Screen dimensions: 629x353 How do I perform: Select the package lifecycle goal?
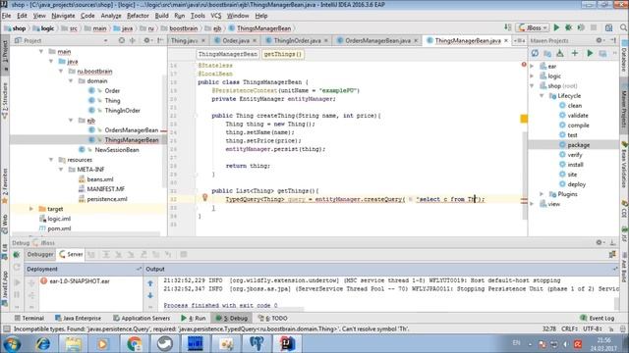pyautogui.click(x=579, y=145)
